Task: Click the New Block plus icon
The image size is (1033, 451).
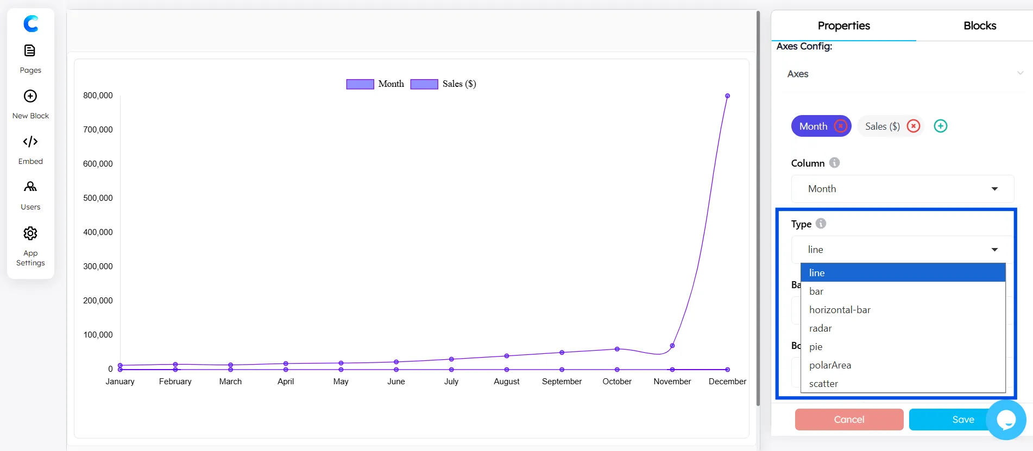Action: tap(30, 97)
